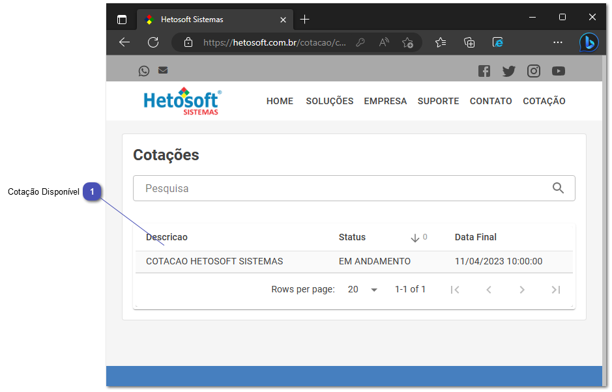Image resolution: width=612 pixels, height=392 pixels.
Task: Click the search magnifier icon
Action: [558, 188]
